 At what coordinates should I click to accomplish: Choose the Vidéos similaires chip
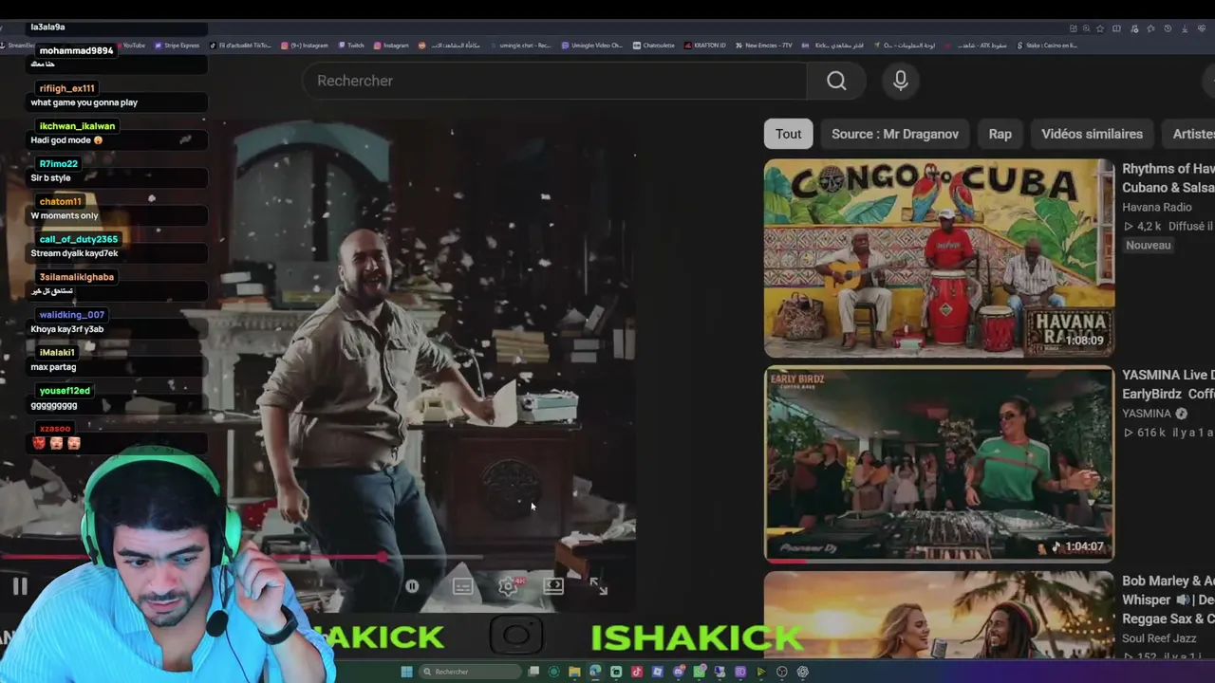(1092, 134)
